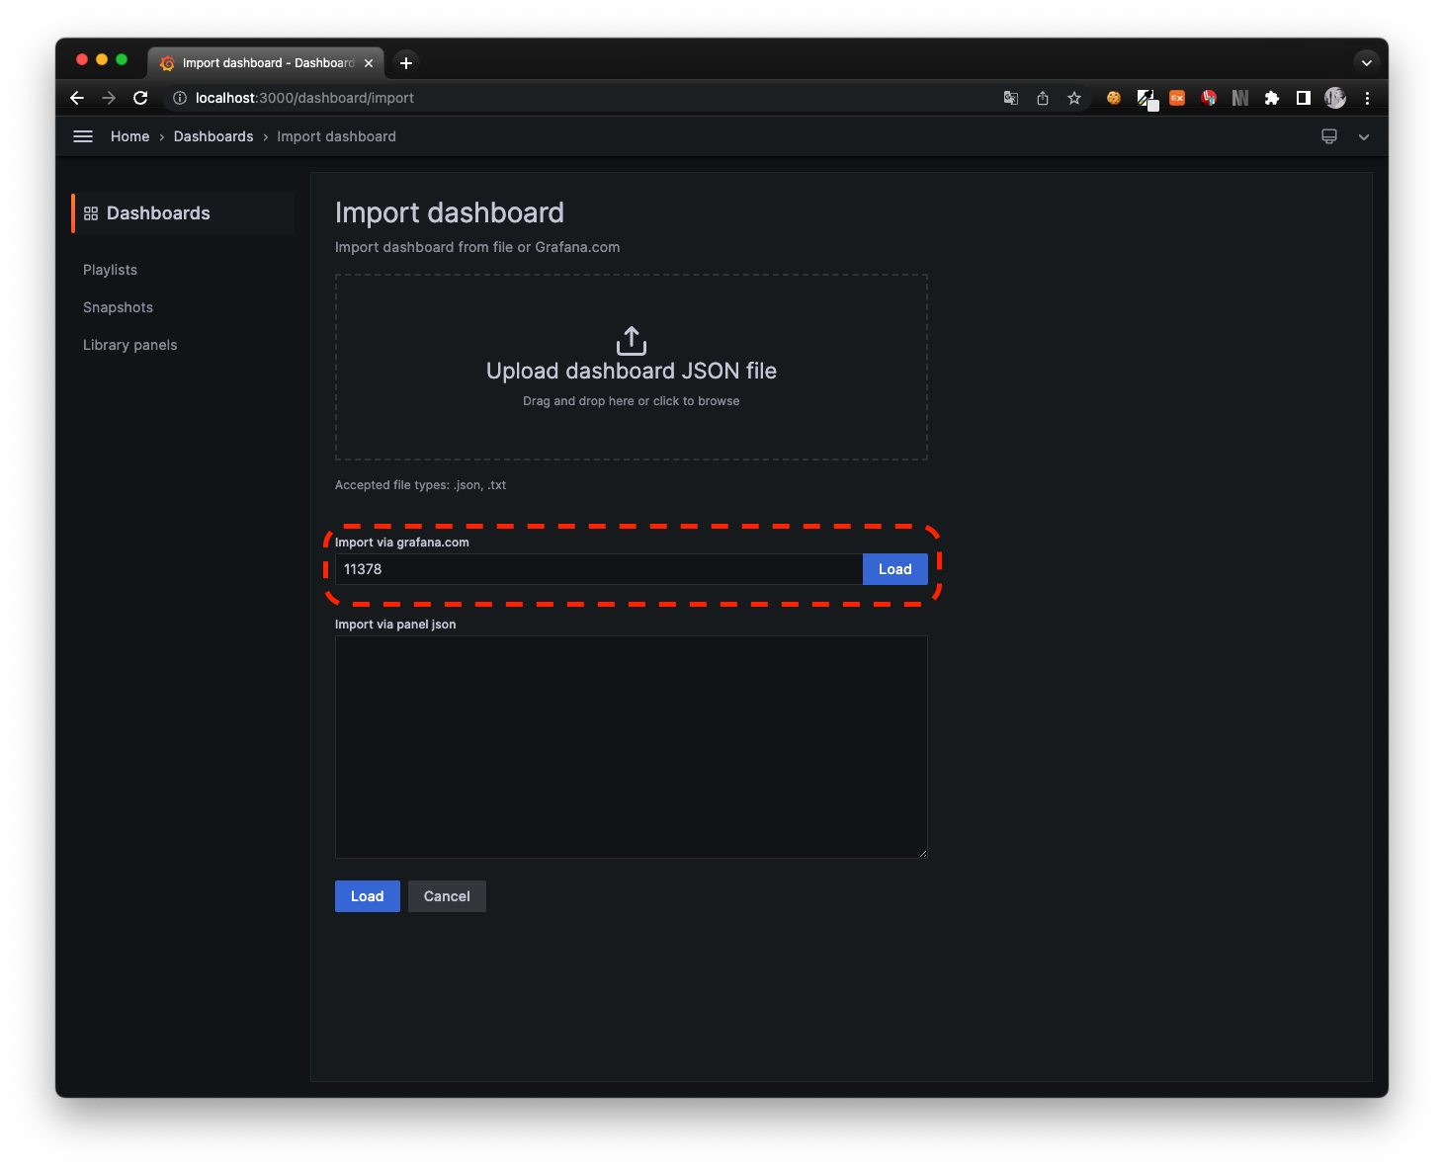Open the Chrome profile avatar
1444x1171 pixels.
pos(1335,98)
